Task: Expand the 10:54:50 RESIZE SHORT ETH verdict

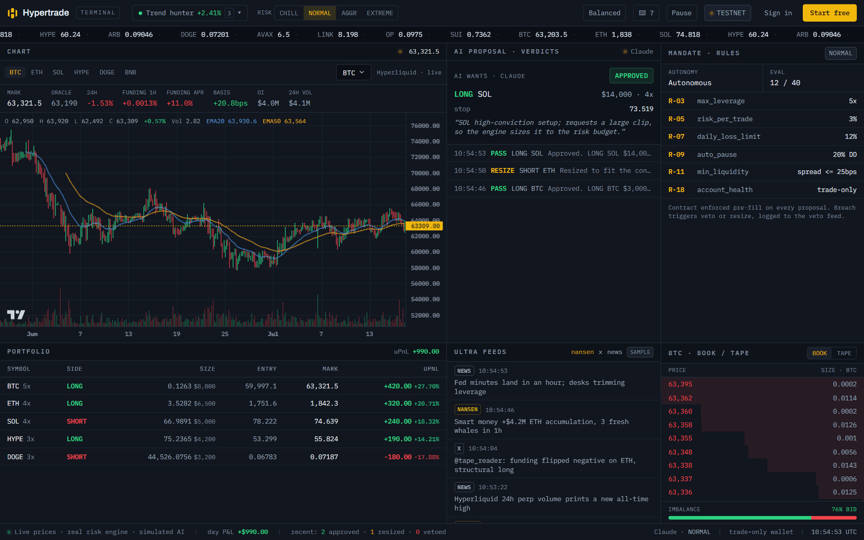Action: 553,171
